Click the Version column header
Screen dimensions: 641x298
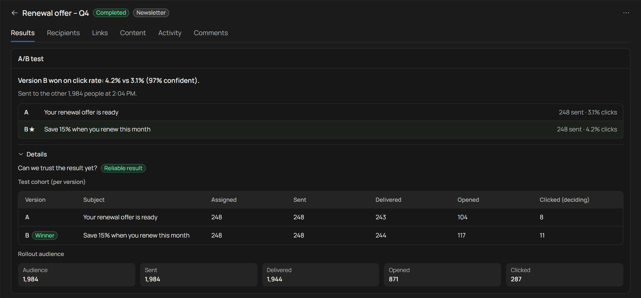coord(35,200)
